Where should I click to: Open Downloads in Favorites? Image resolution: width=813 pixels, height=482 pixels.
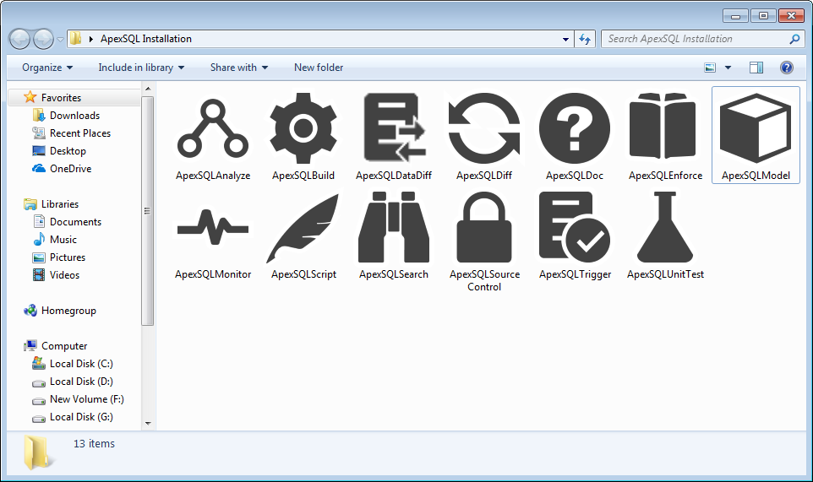click(x=74, y=116)
